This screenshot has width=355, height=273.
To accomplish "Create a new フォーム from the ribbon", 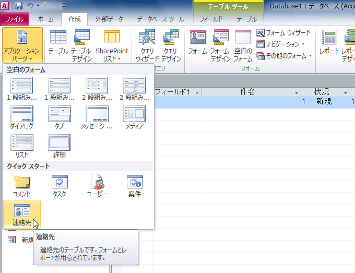I will click(198, 42).
